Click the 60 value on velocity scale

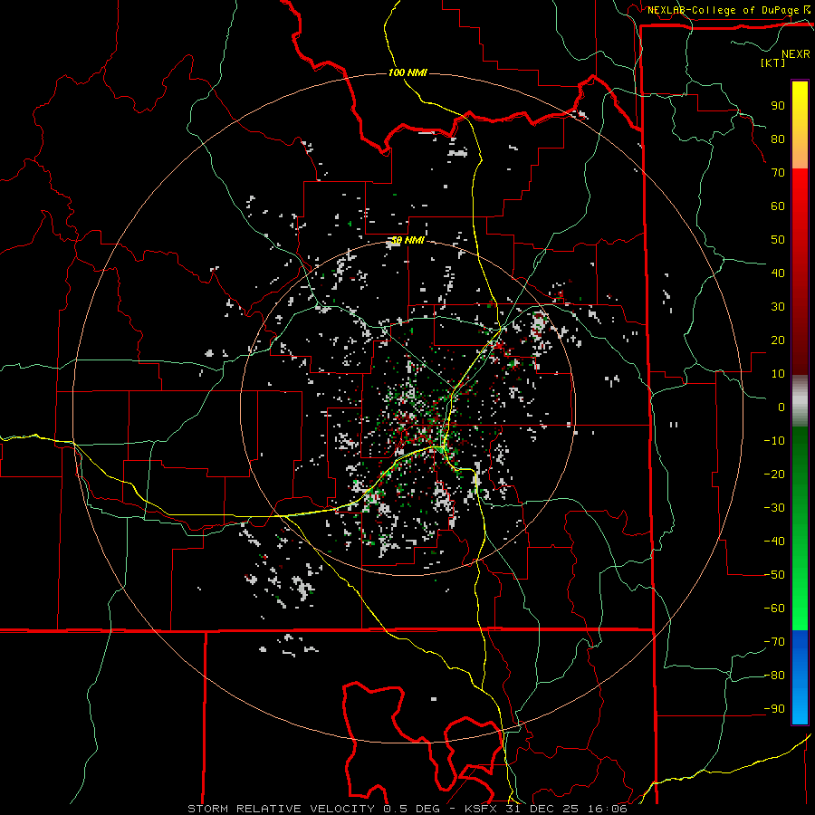[778, 206]
